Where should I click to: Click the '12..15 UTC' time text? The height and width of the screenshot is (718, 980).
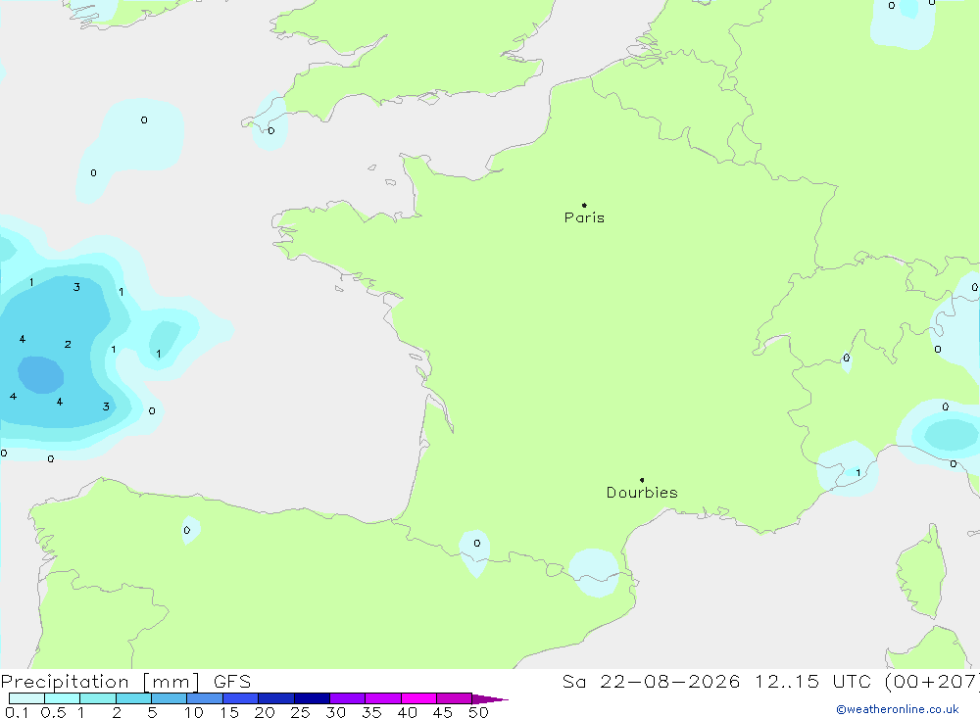click(x=813, y=681)
